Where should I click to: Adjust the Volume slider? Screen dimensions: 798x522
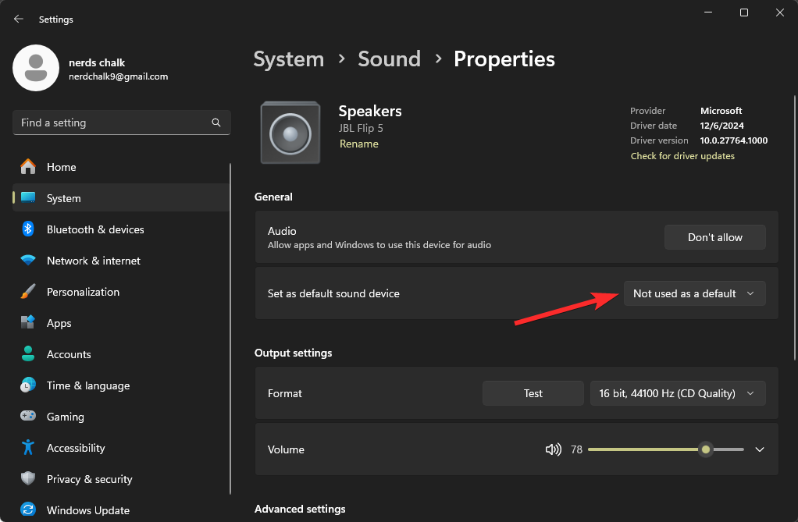coord(705,449)
